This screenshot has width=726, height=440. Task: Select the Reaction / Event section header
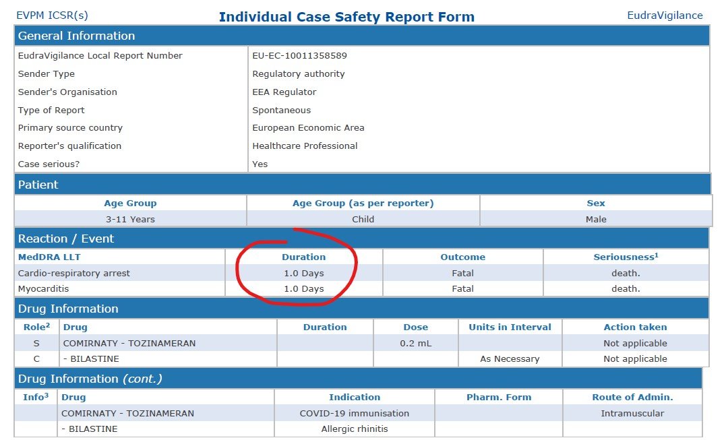pos(66,239)
